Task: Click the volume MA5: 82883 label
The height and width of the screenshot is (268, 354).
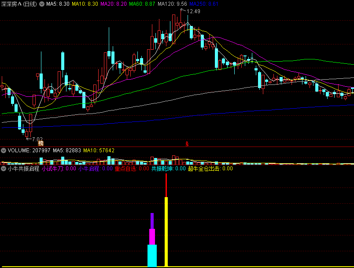Action: (x=67, y=151)
